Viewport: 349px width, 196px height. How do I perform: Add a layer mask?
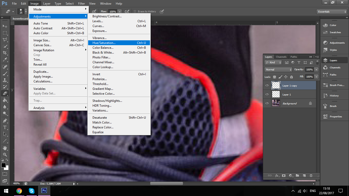[x=284, y=176]
